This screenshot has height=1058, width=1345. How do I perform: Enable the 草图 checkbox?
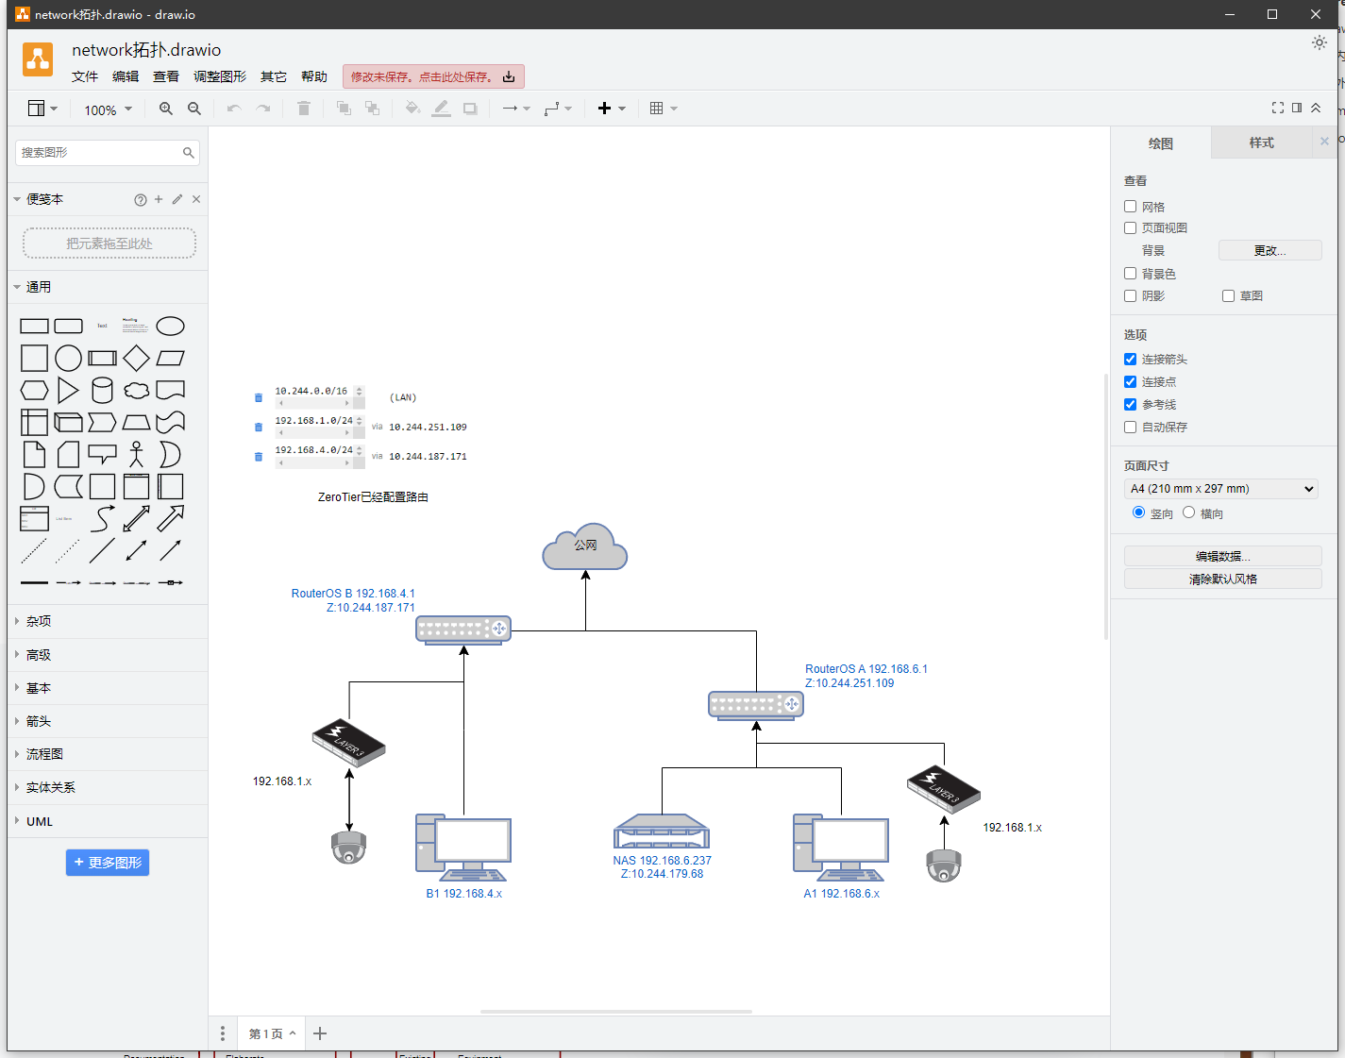pyautogui.click(x=1228, y=295)
